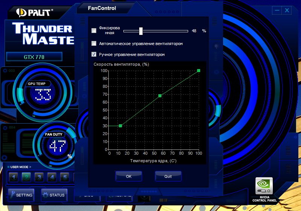Screen dimensions: 301x211
Task: Select the 30% fan curve point
Action: 120,126
